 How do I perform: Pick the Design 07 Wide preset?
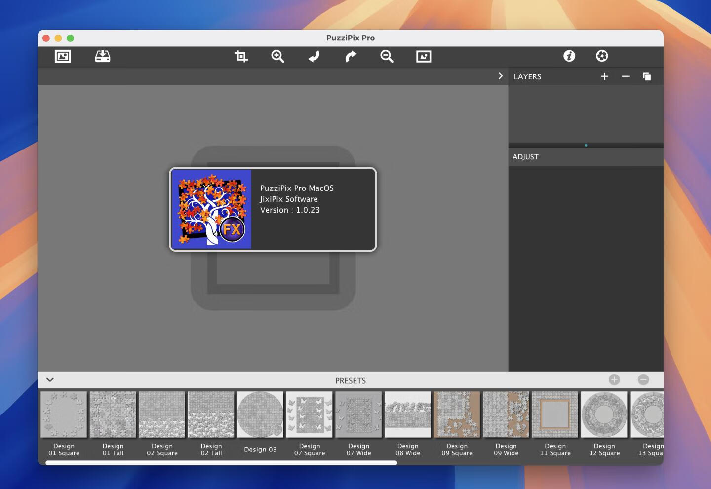pyautogui.click(x=358, y=424)
